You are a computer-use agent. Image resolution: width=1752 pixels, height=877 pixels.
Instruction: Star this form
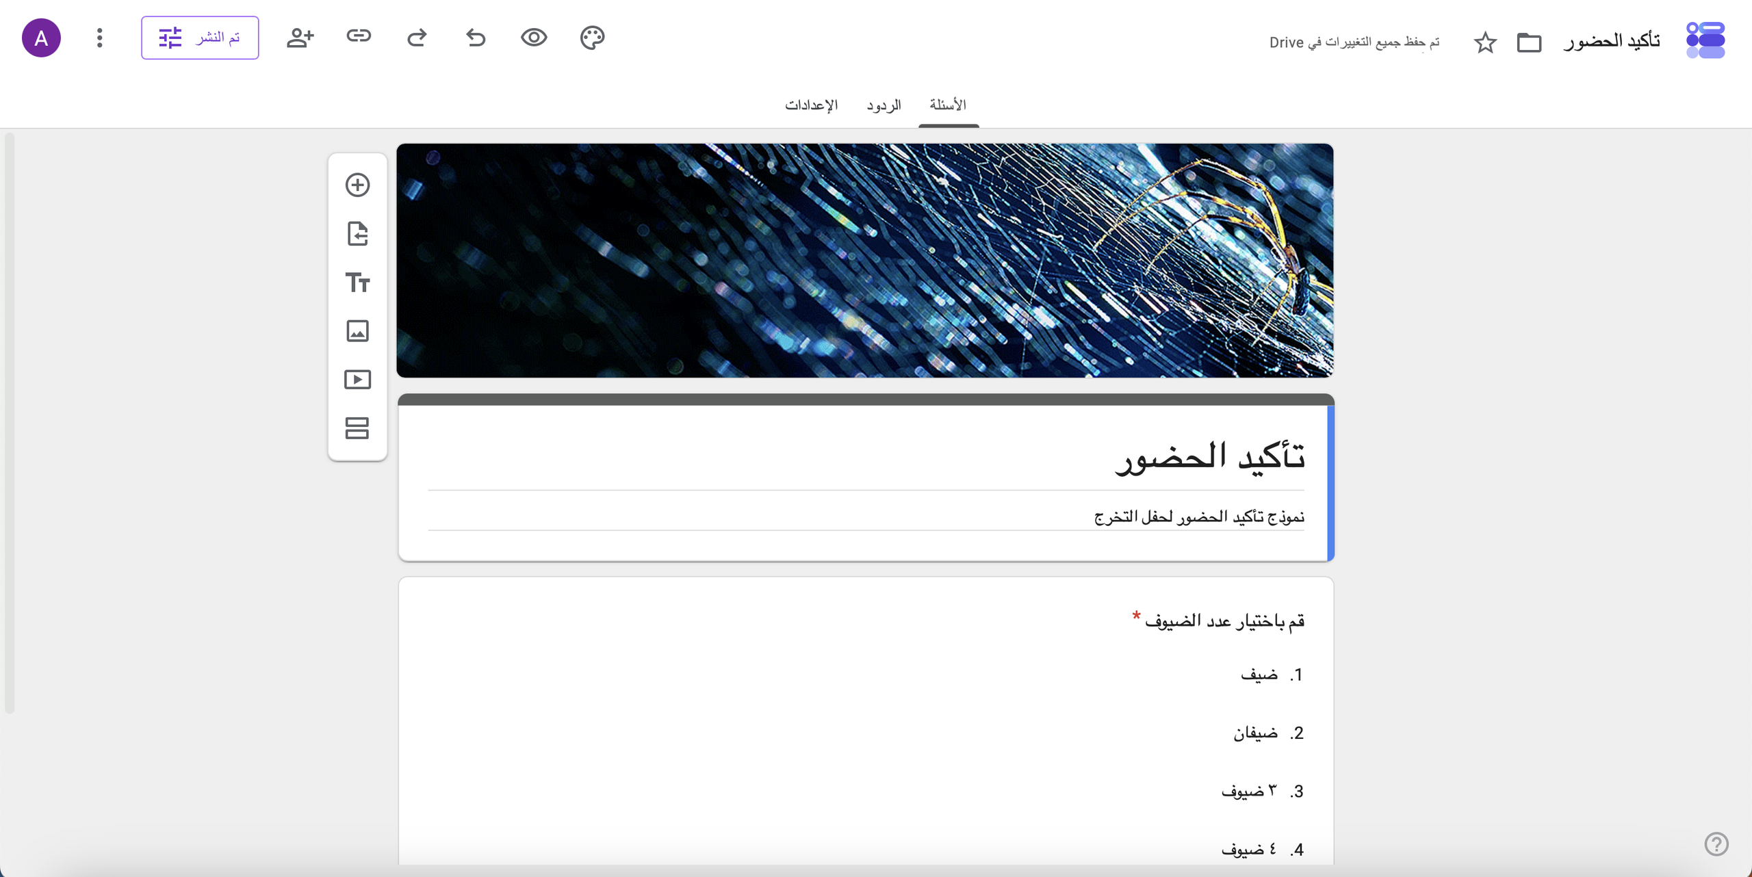(1485, 42)
